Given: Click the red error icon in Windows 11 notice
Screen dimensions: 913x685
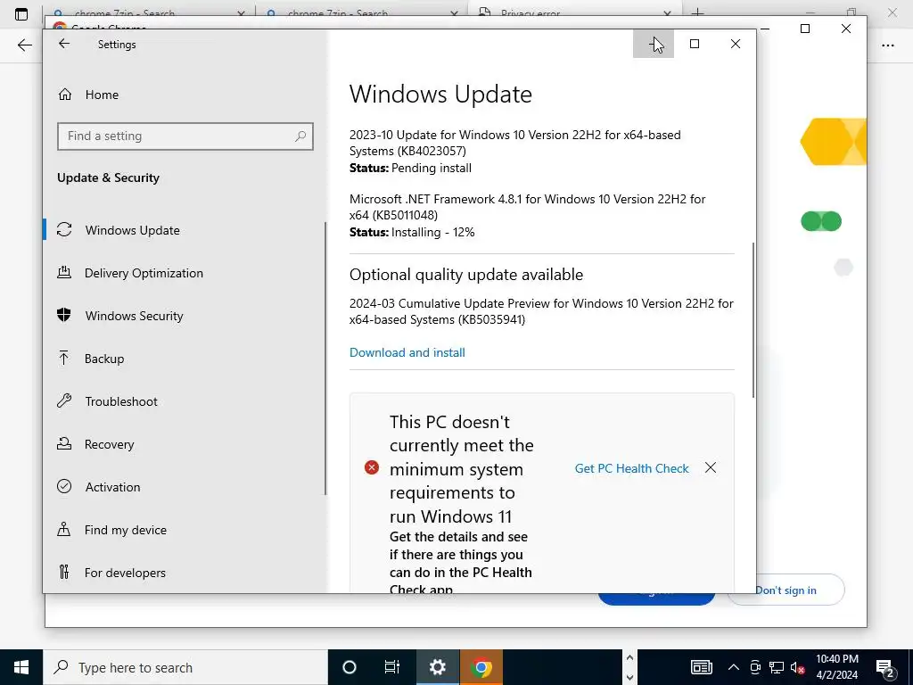Looking at the screenshot, I should pos(372,467).
